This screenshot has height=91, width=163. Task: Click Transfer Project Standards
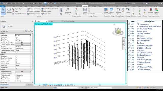tap(49, 9)
